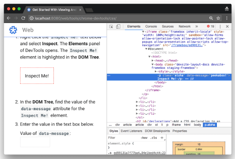Click the Inspect Me! dashed box
This screenshot has height=159, width=235.
37,76
